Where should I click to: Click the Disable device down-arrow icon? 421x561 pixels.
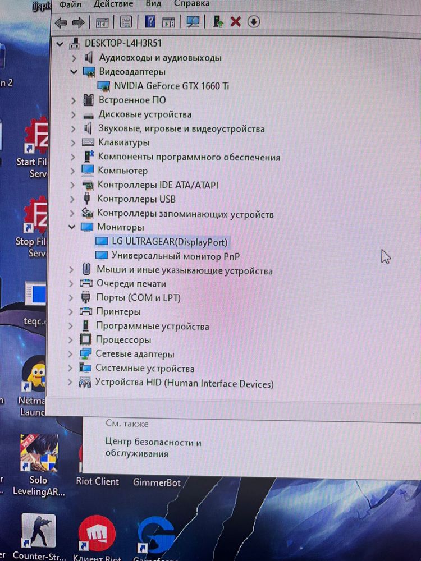click(x=254, y=22)
